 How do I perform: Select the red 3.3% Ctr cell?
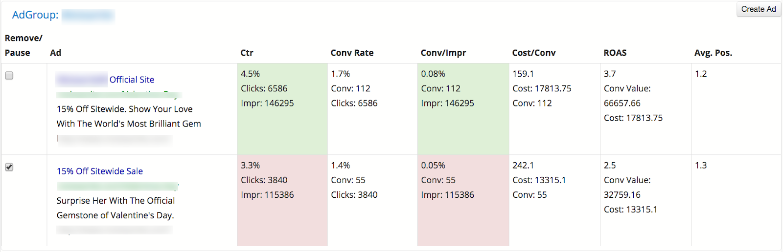click(282, 201)
